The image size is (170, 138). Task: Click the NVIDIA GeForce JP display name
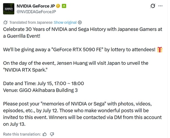[x=36, y=6]
